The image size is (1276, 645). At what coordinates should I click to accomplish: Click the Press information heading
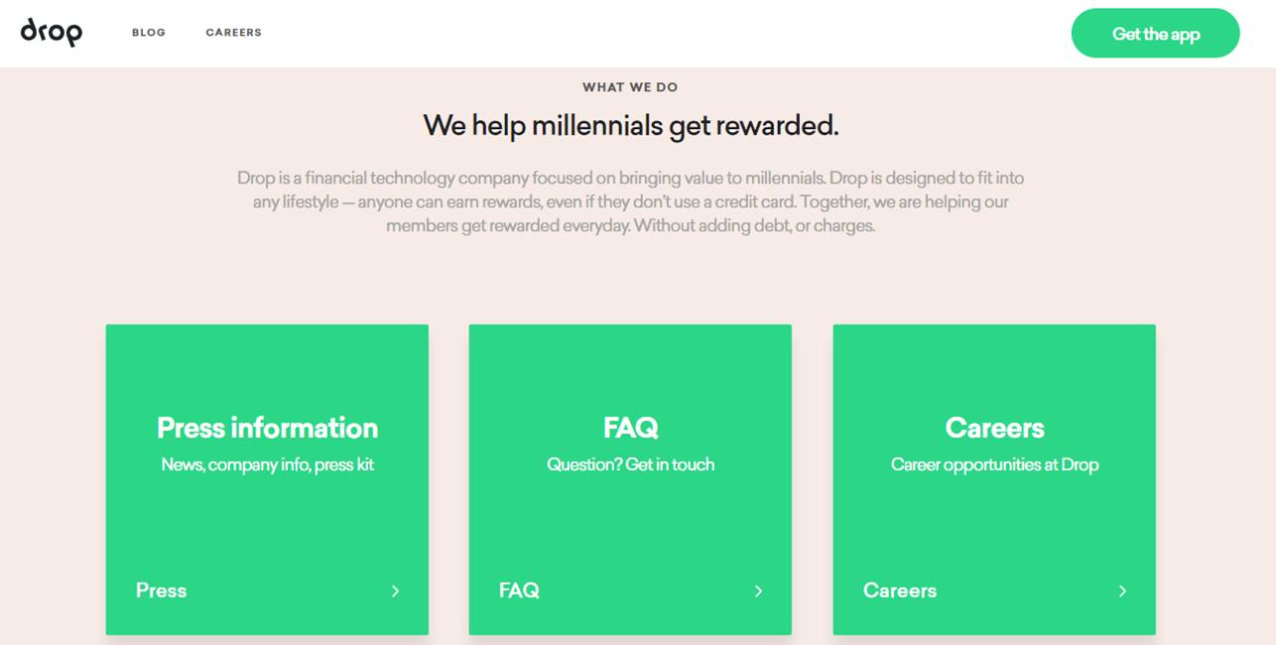[x=267, y=427]
